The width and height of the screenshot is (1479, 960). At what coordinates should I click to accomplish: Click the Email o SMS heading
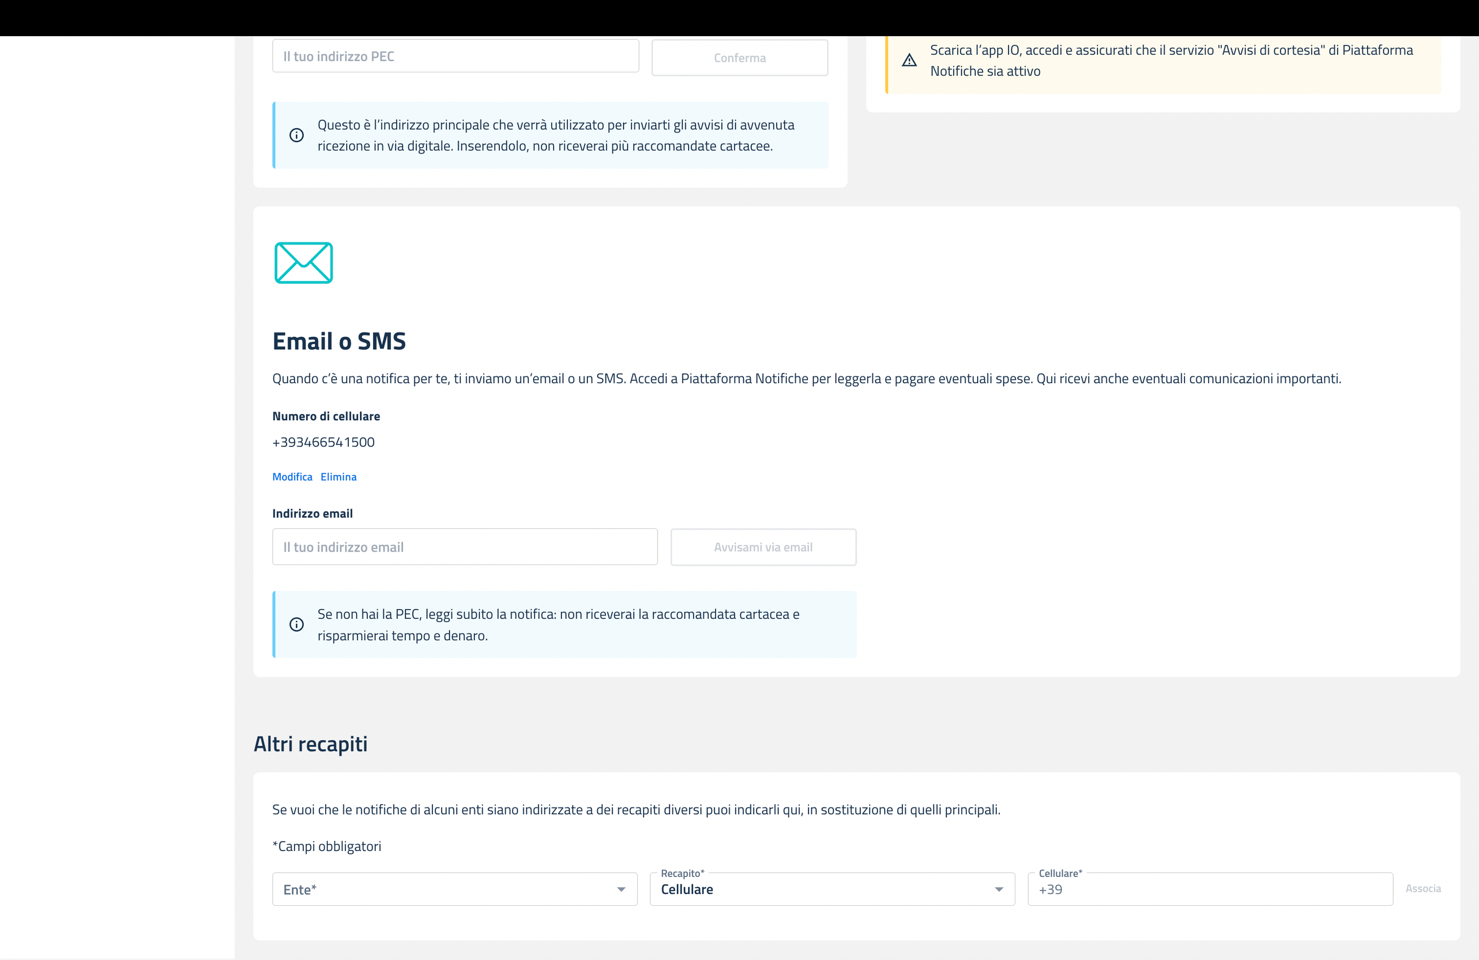pyautogui.click(x=339, y=341)
